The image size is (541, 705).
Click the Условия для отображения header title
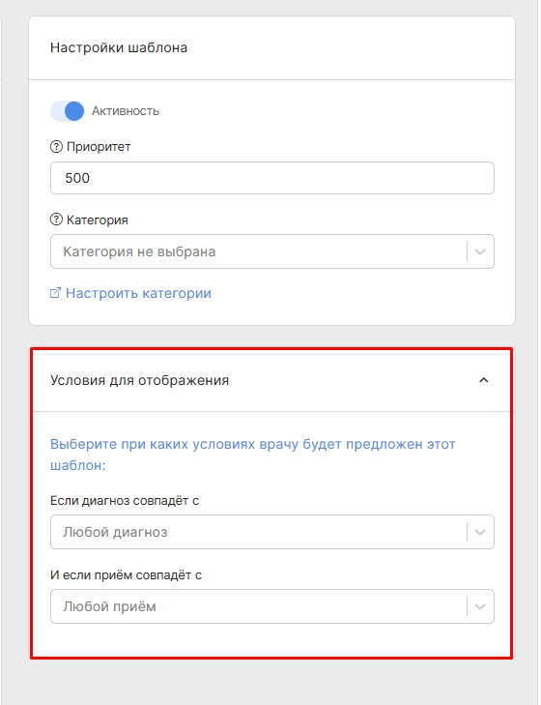[x=140, y=380]
